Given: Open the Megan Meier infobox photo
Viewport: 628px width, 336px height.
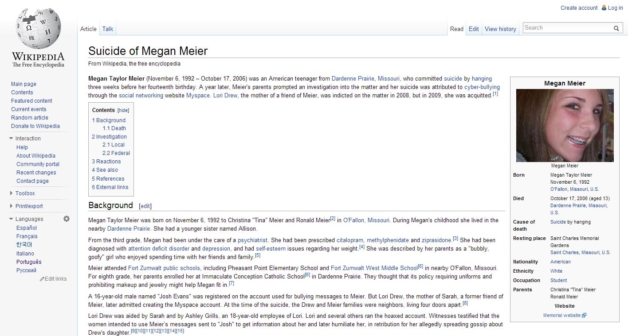Looking at the screenshot, I should (x=565, y=125).
